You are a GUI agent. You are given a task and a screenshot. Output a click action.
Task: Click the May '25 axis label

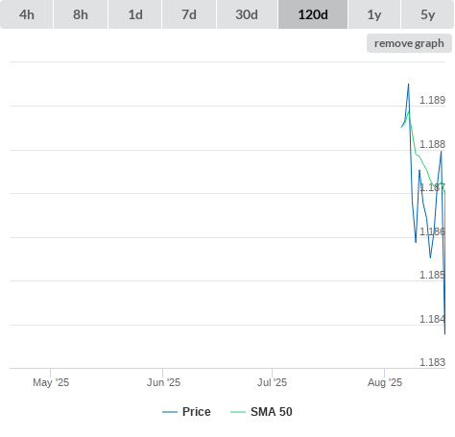click(51, 382)
